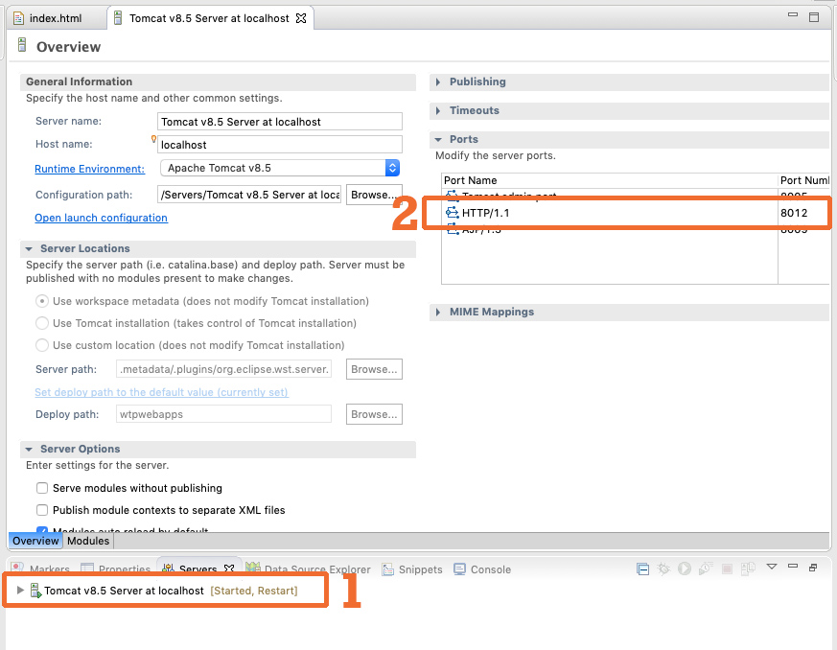Minimize the editor area

click(x=793, y=15)
